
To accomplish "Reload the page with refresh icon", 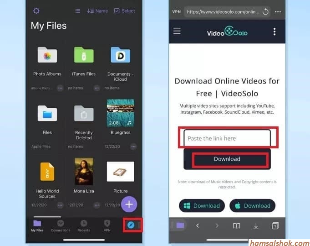I will [x=265, y=12].
